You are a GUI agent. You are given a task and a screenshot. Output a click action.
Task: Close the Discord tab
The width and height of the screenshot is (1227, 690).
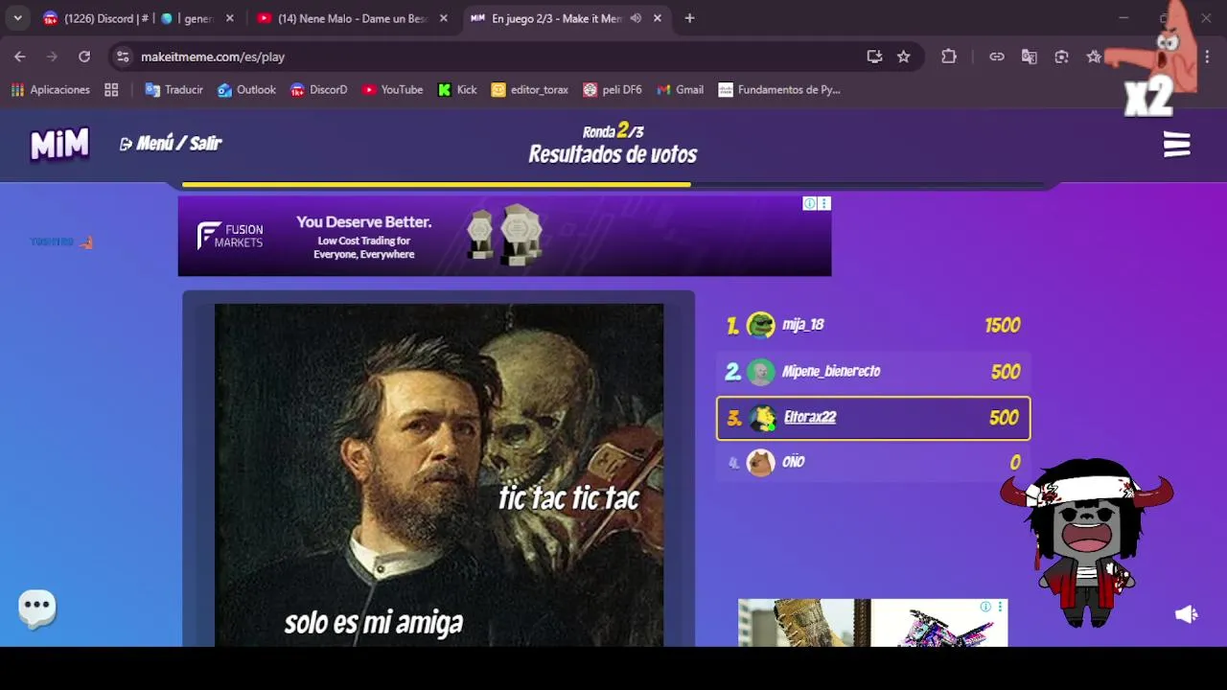click(x=229, y=18)
